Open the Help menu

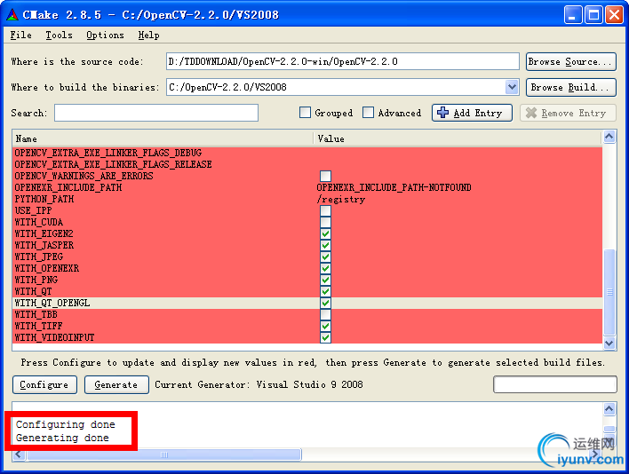(149, 36)
